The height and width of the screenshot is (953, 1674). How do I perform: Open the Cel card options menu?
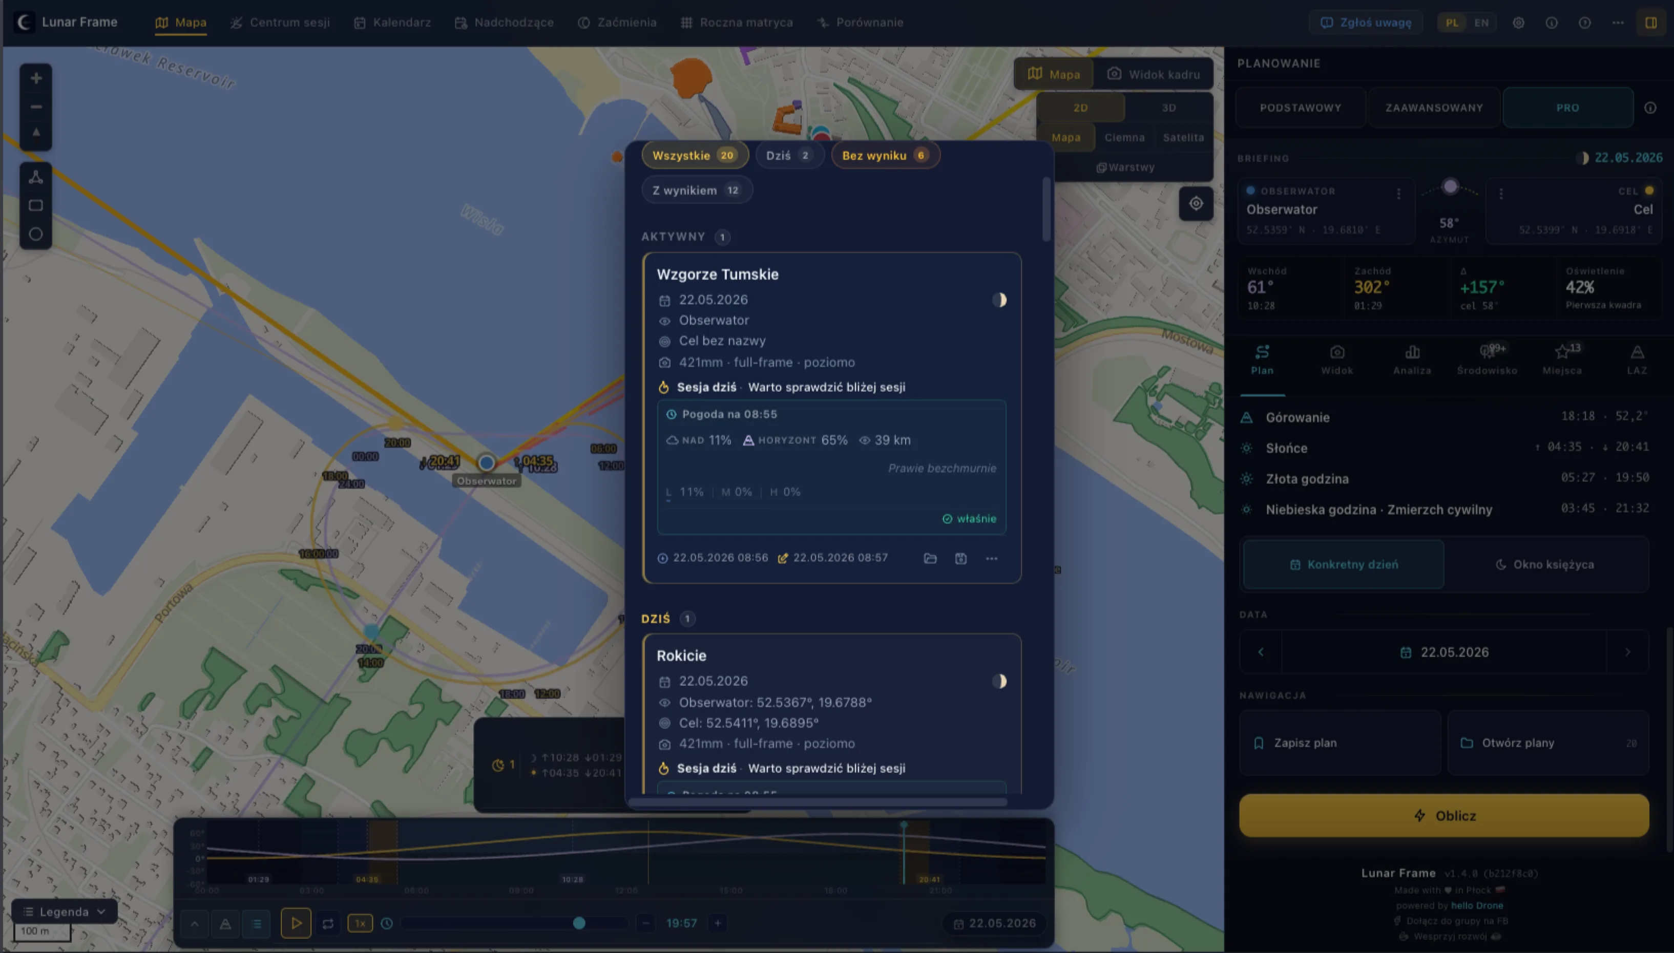click(x=1501, y=194)
